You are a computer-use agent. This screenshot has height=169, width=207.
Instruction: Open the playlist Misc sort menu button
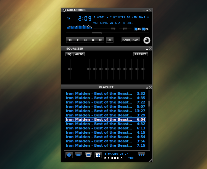98,155
